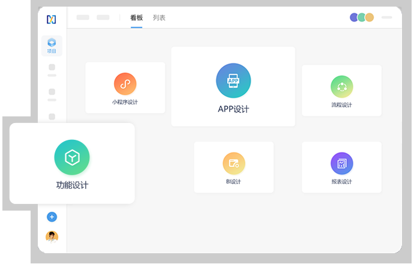
Task: Select the 项目 icon in the sidebar
Action: click(x=52, y=46)
